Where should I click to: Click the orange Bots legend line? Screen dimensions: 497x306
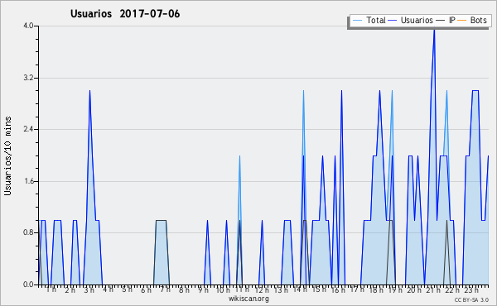pos(462,21)
